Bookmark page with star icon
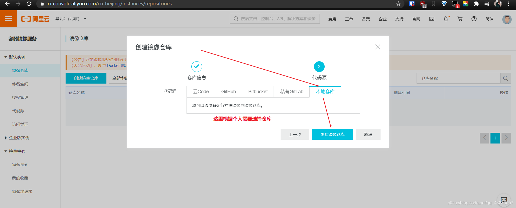This screenshot has width=516, height=208. [x=398, y=4]
